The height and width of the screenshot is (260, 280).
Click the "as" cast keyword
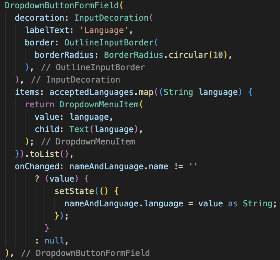coord(233,204)
